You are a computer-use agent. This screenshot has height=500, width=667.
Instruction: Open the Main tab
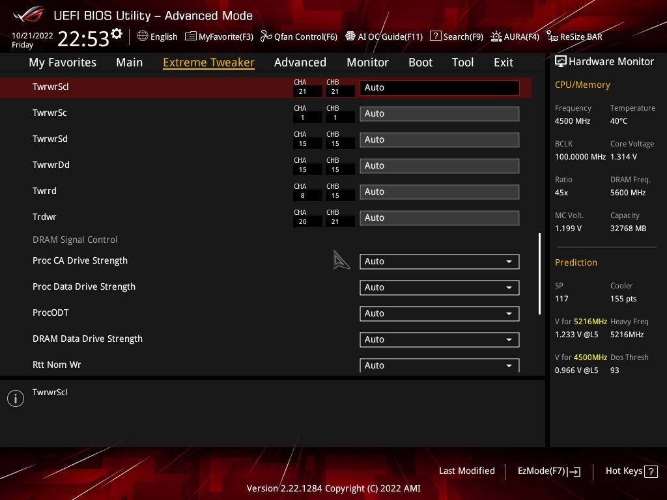[130, 62]
